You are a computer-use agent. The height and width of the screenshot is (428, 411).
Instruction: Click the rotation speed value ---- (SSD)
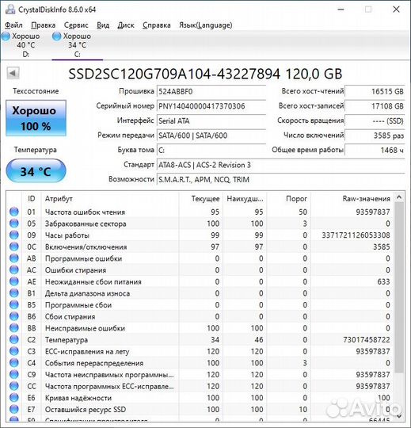tap(375, 120)
